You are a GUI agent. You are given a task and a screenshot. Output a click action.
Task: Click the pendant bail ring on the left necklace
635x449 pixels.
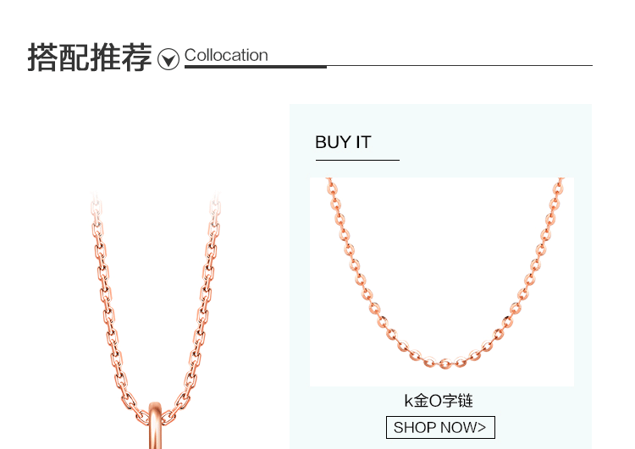coord(155,425)
